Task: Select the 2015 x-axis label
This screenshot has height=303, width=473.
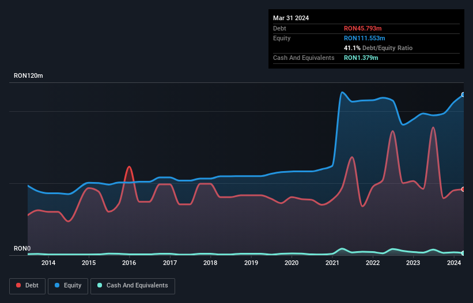Action: (89, 263)
